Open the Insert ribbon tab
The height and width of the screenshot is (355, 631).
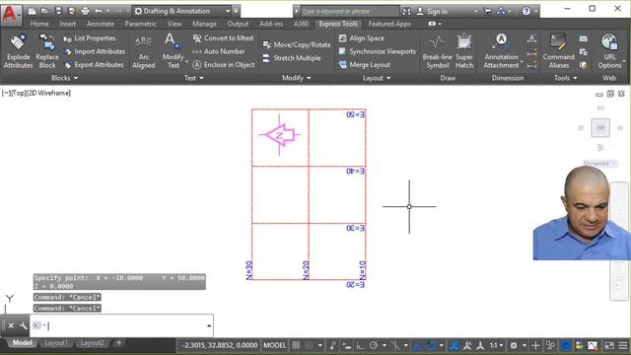(x=68, y=24)
